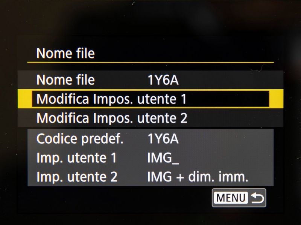Select Modifica Impos. utente 1

(x=112, y=99)
